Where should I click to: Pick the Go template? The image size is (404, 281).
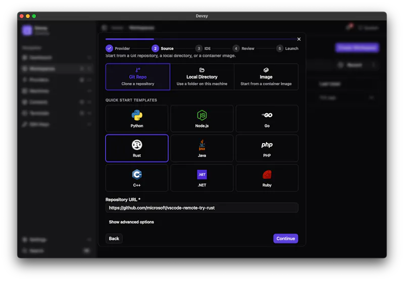point(267,119)
